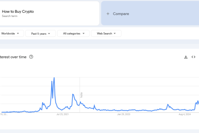Click the rising line at chart's right edge
This screenshot has height=133, width=199.
click(x=197, y=103)
